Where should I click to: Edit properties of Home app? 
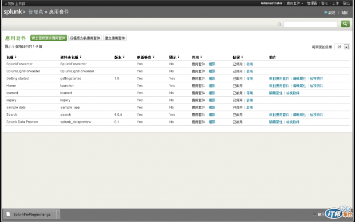pos(299,86)
